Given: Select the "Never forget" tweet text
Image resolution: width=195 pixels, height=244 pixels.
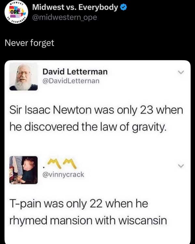Looking at the screenshot, I should click(29, 43).
